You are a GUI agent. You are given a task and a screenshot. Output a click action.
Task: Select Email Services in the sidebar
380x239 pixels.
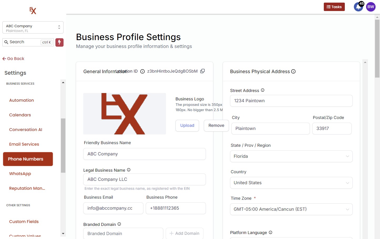[x=24, y=144]
